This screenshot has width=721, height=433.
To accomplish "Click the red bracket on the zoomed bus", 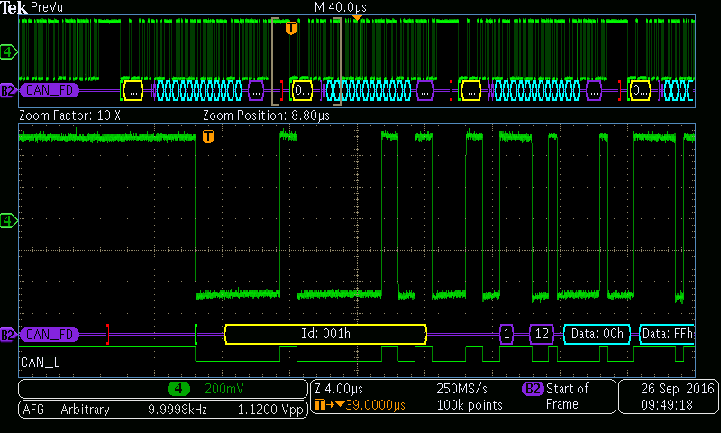I will (x=107, y=334).
